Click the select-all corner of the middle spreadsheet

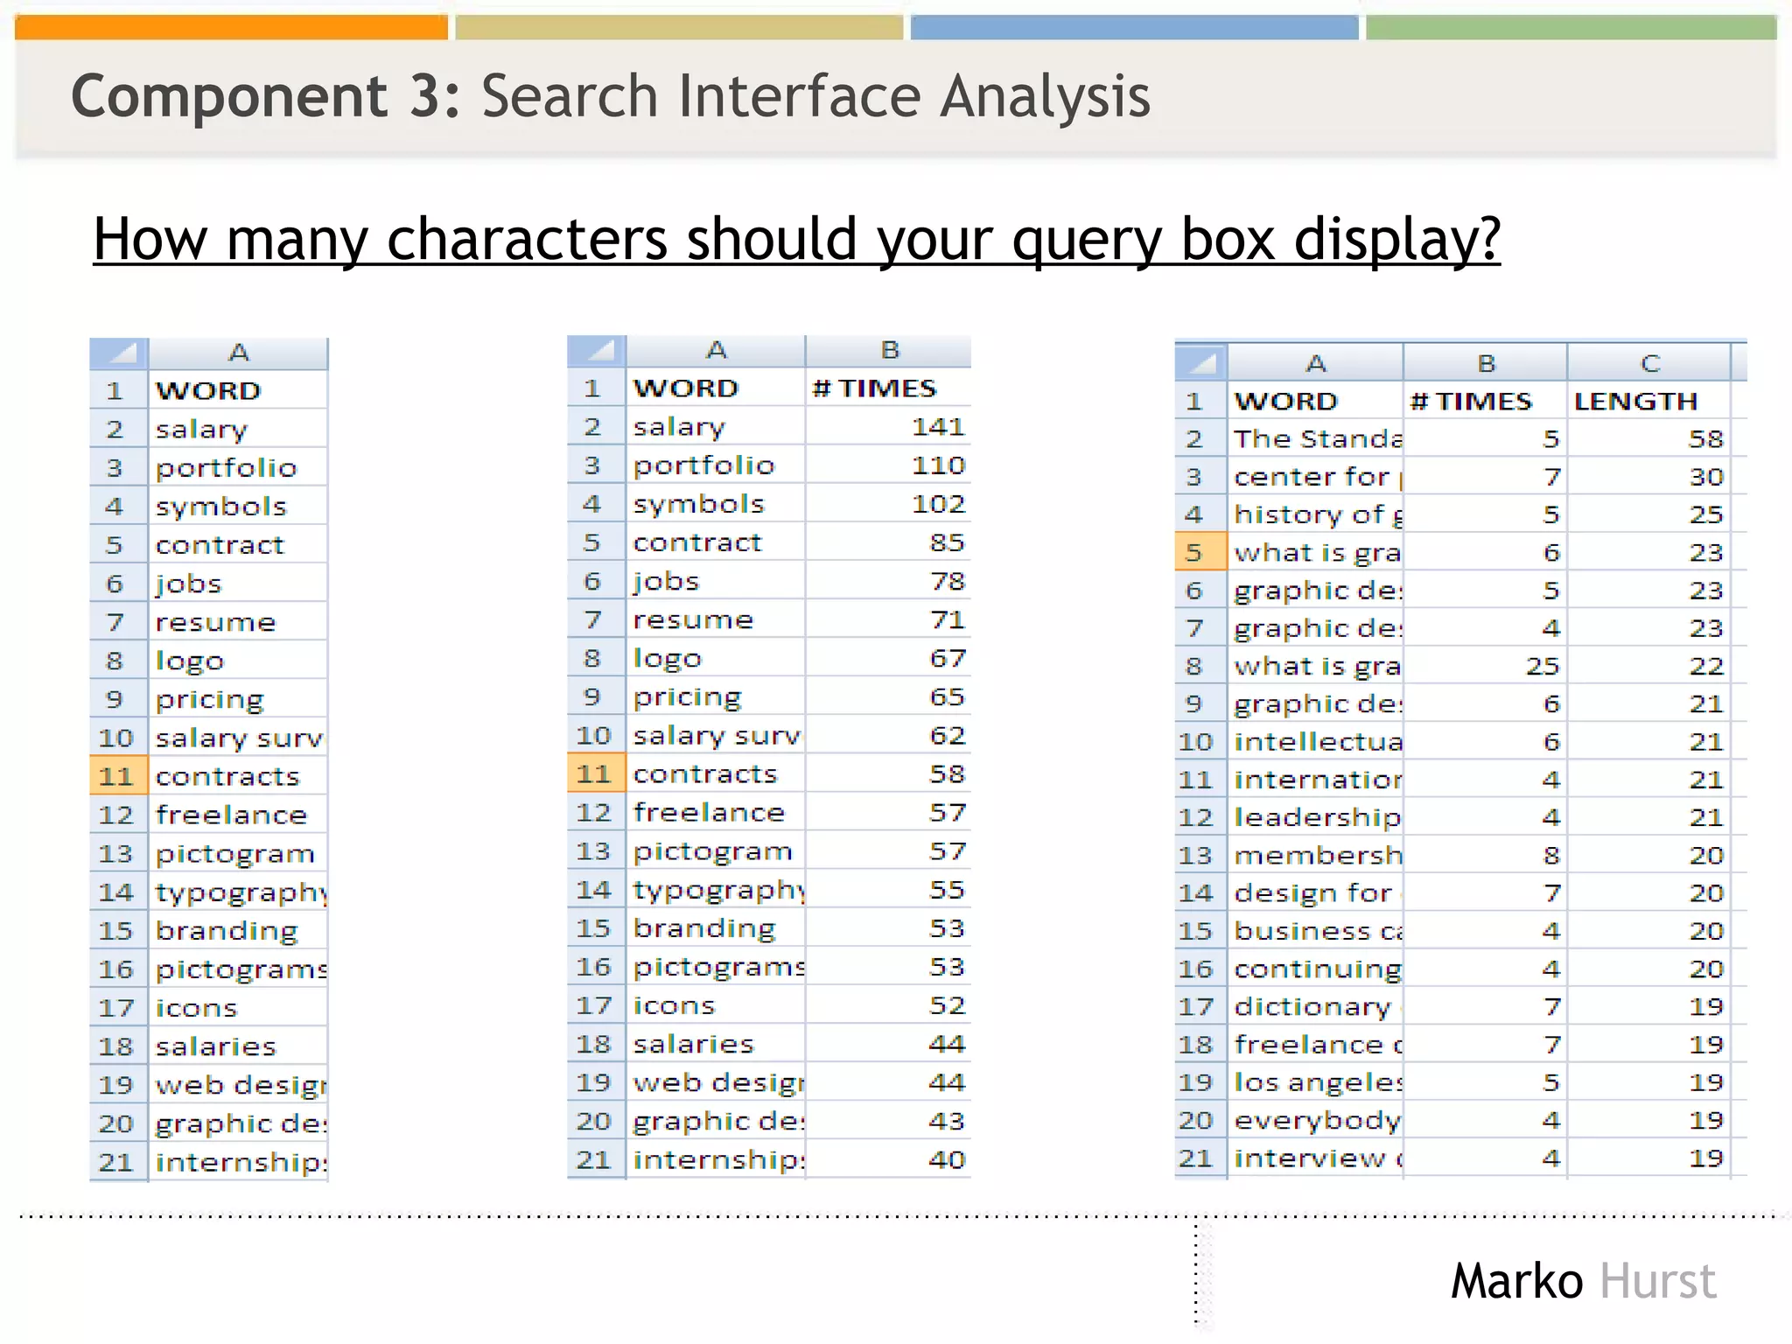(597, 351)
